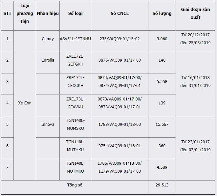Click the quantity value 15.667

click(162, 125)
